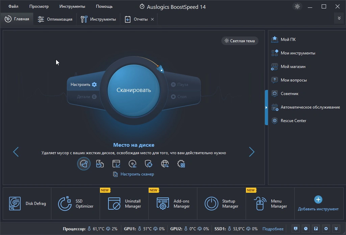This screenshot has height=235, width=346.
Task: Click the notification icon in status bar
Action: tap(295, 229)
